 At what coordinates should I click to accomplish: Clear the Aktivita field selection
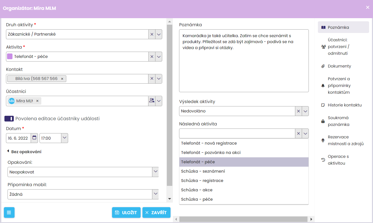(x=152, y=57)
